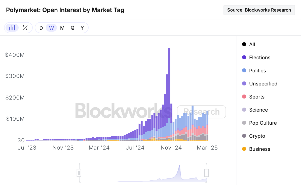Toggle the Unspecified series in legend
Image resolution: width=301 pixels, height=185 pixels.
(x=259, y=84)
